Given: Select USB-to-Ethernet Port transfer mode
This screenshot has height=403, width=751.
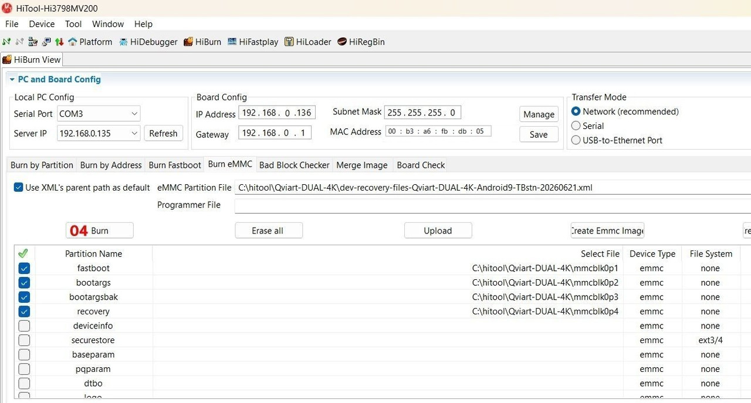Looking at the screenshot, I should (576, 140).
